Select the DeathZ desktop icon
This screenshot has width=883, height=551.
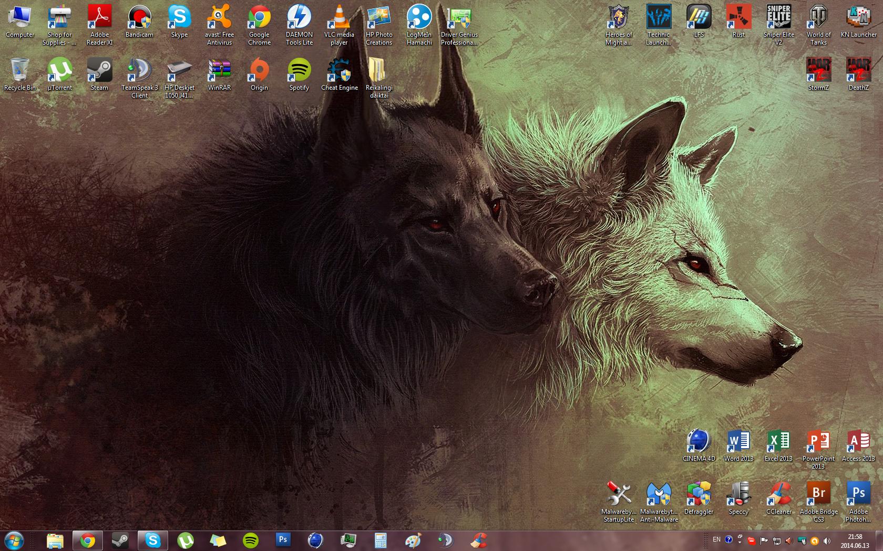pyautogui.click(x=859, y=75)
